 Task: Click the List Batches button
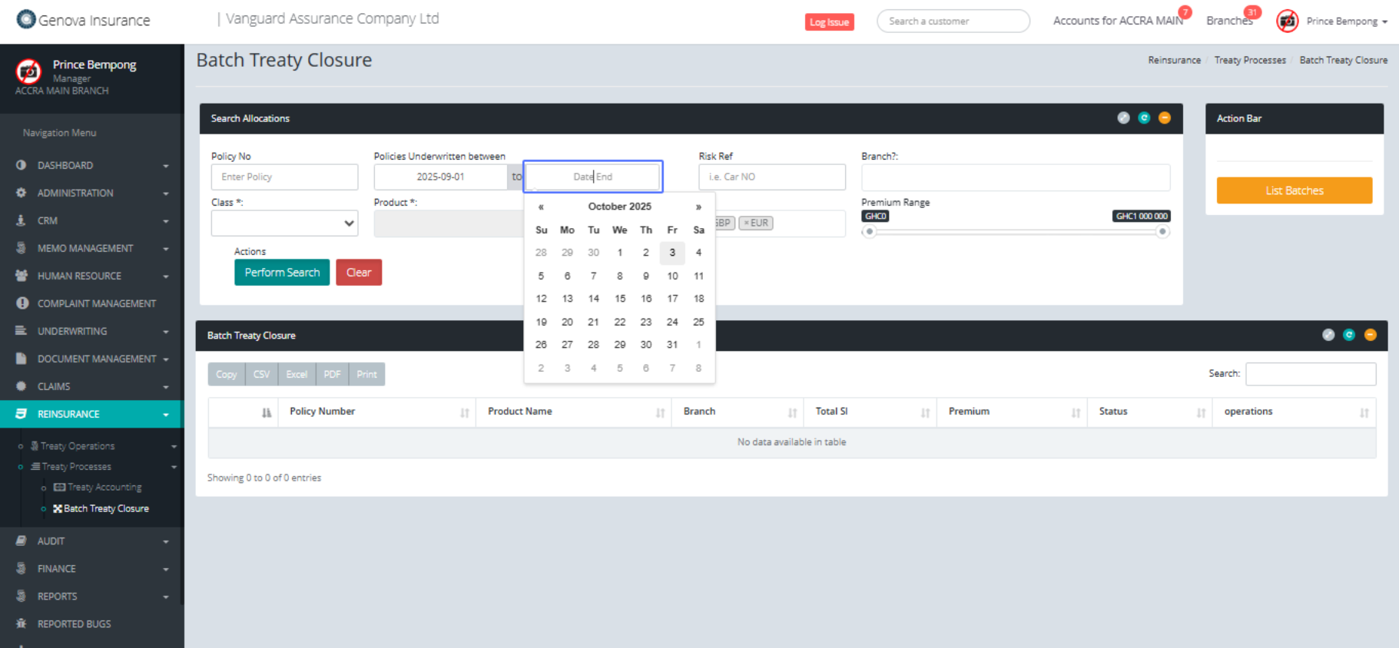[x=1294, y=190]
